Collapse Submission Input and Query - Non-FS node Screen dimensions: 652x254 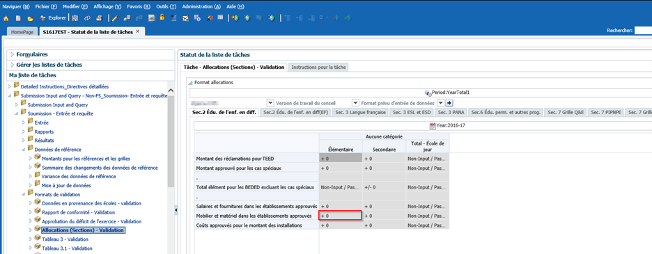tap(10, 95)
